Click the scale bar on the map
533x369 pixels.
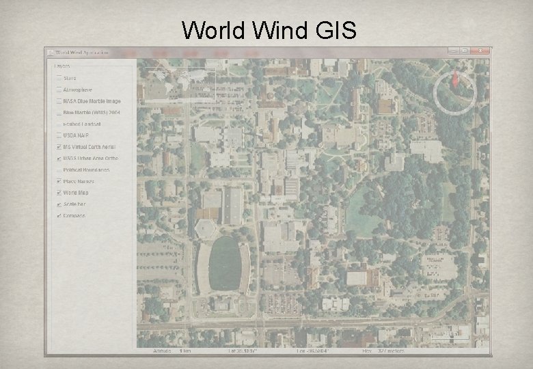coord(450,335)
